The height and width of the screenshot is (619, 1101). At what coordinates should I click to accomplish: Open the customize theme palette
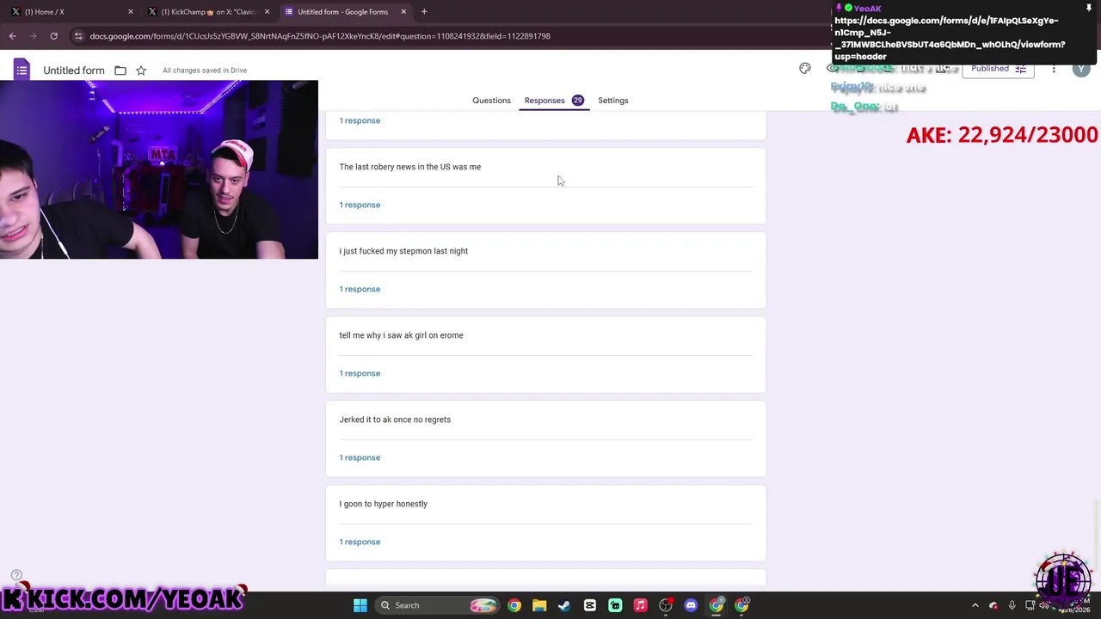[x=805, y=68]
